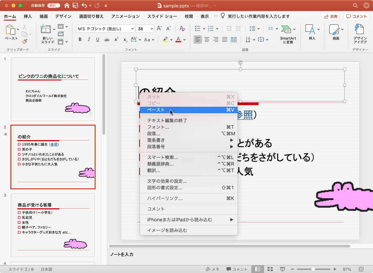Toggle the AutoSave switch
The height and width of the screenshot is (273, 373).
53,6
